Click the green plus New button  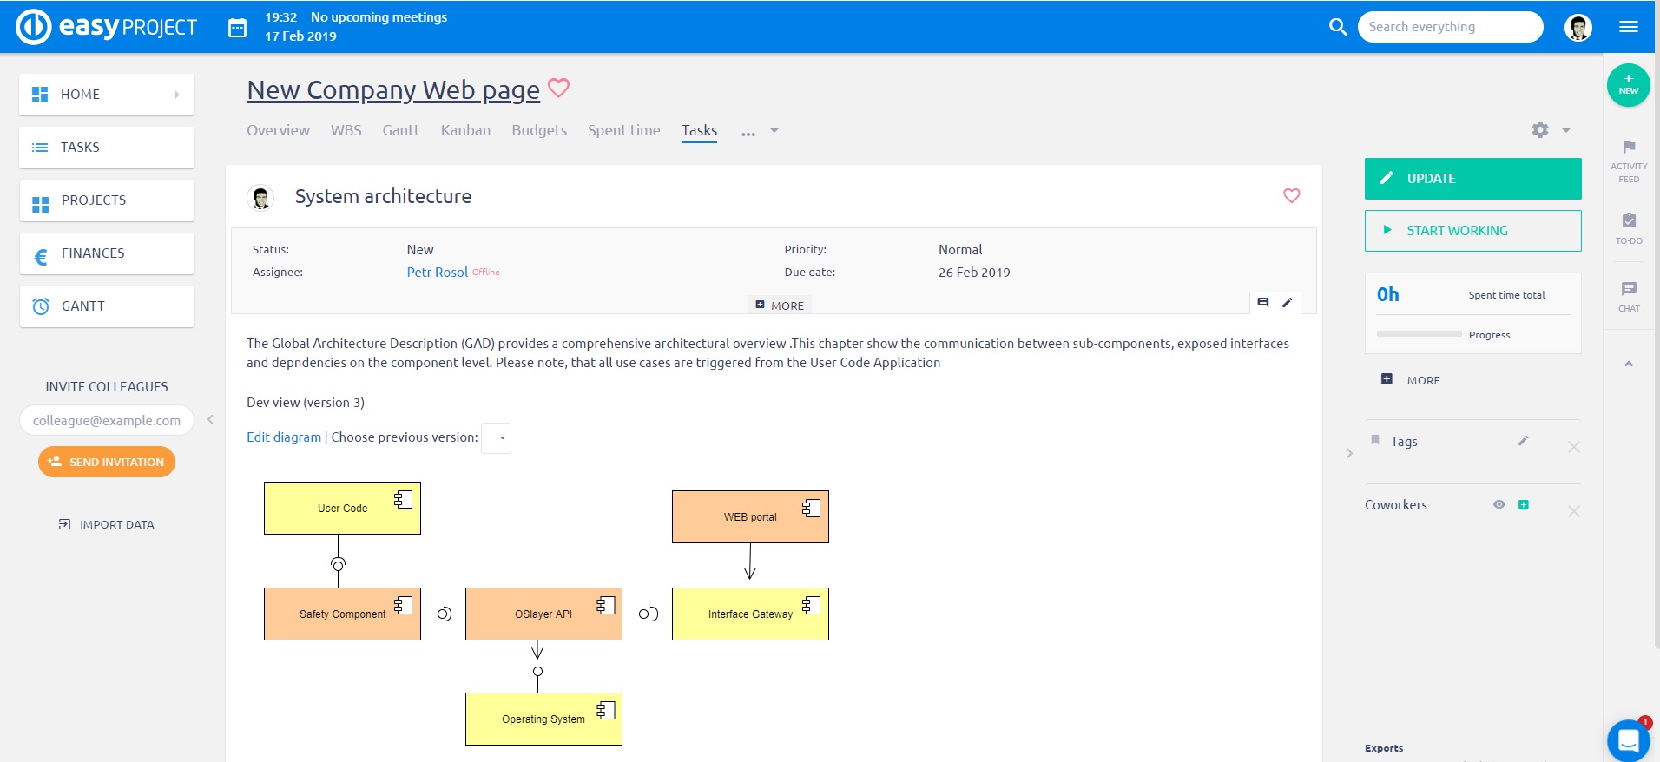1628,85
